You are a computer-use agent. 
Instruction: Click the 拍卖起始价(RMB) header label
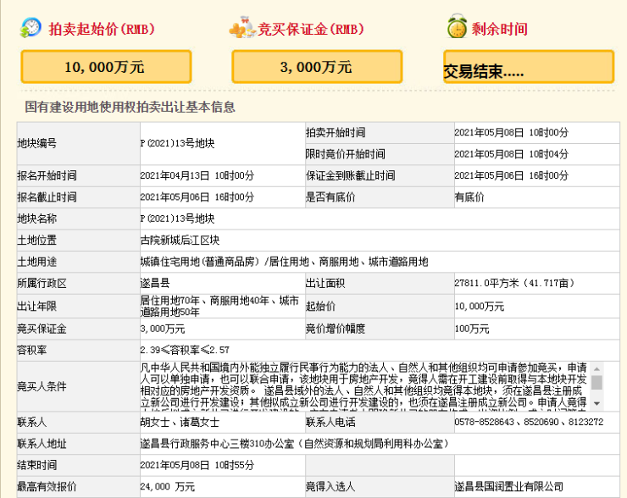[102, 29]
